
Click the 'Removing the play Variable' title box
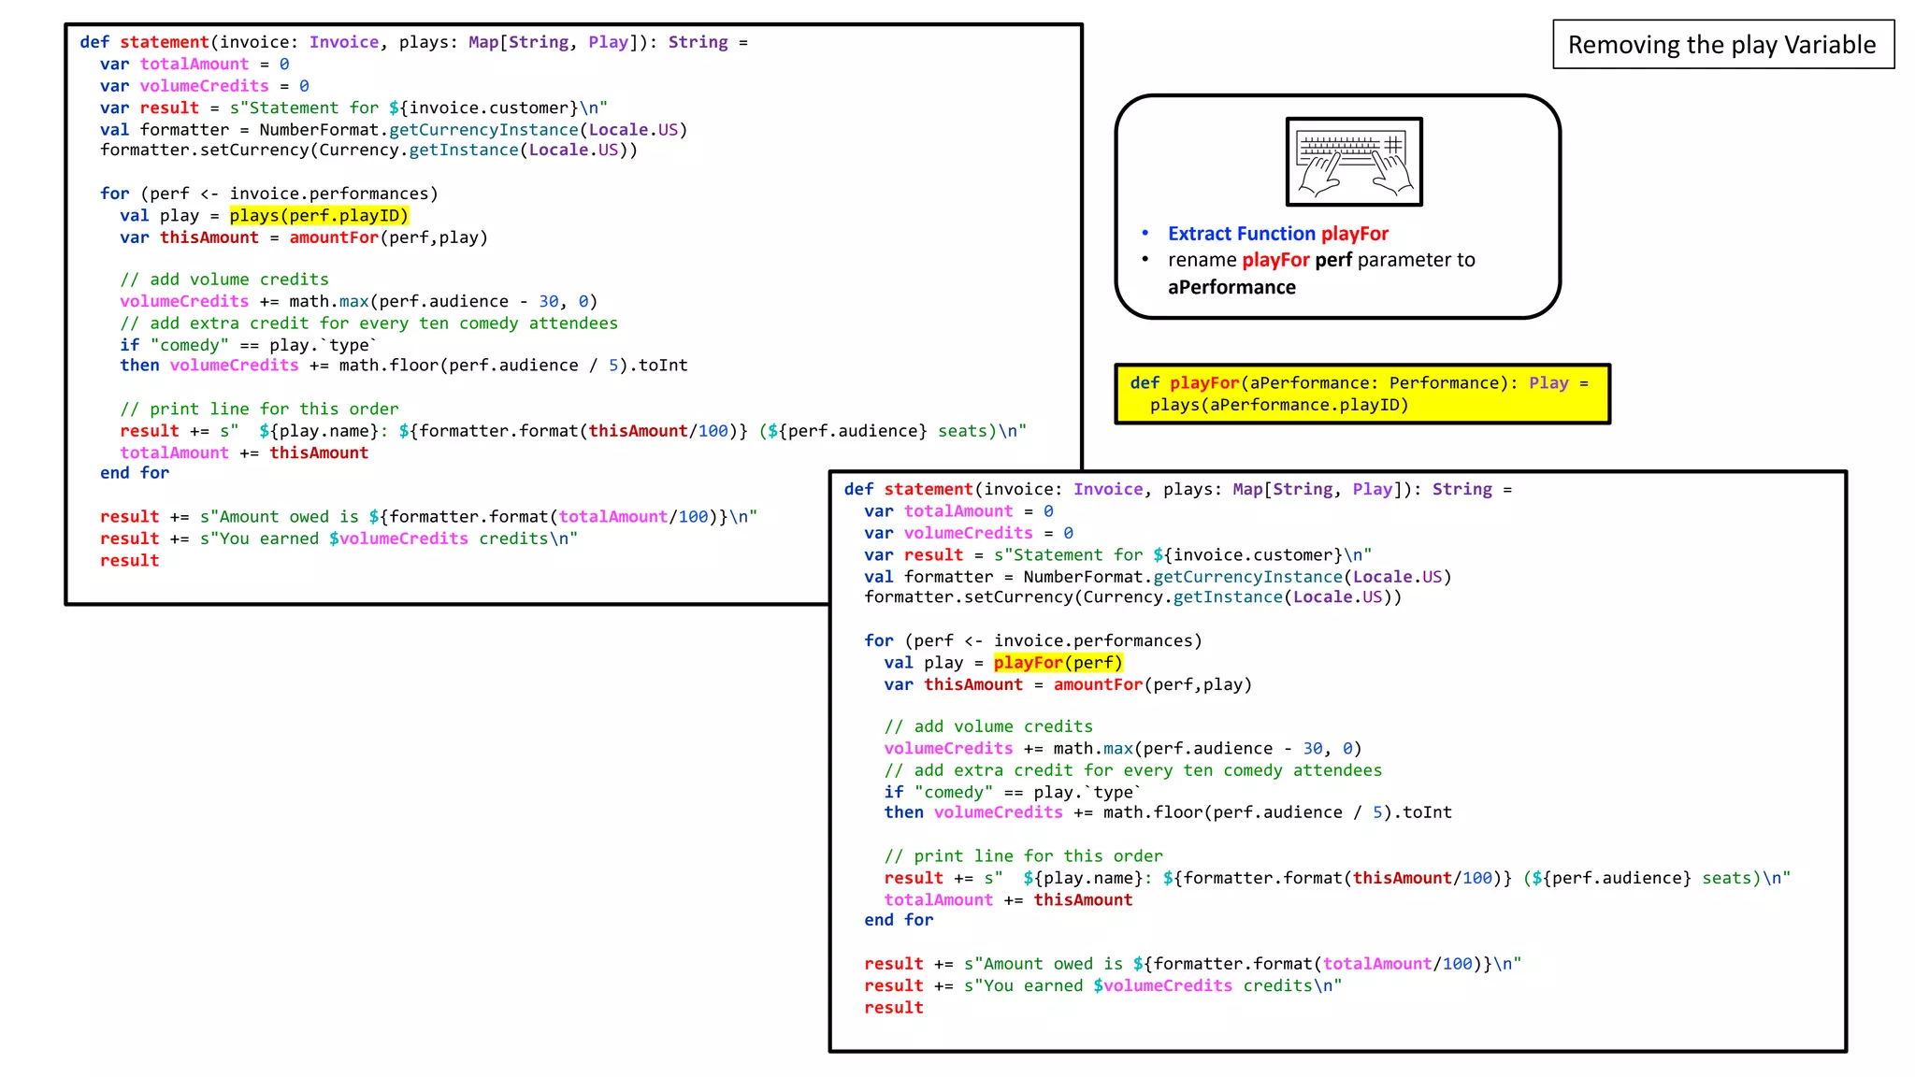(x=1722, y=45)
